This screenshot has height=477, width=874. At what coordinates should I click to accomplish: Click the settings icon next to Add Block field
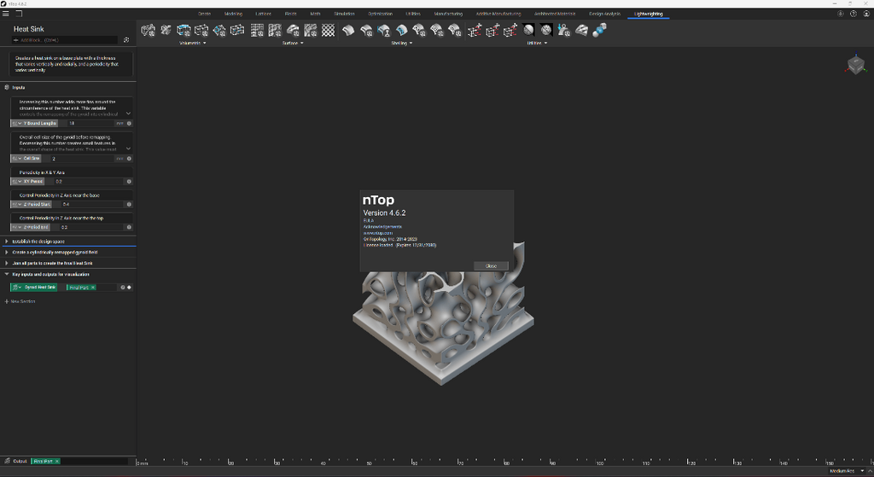click(126, 40)
